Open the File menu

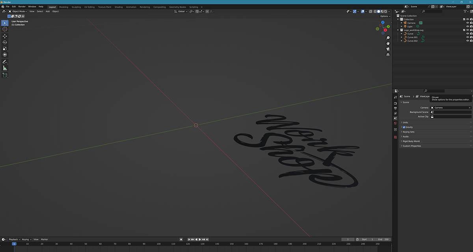point(7,7)
